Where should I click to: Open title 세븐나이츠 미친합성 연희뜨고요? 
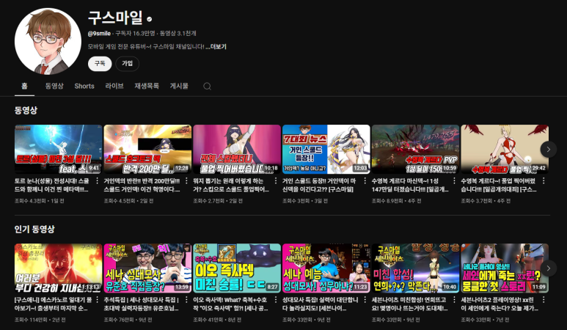tap(410, 304)
